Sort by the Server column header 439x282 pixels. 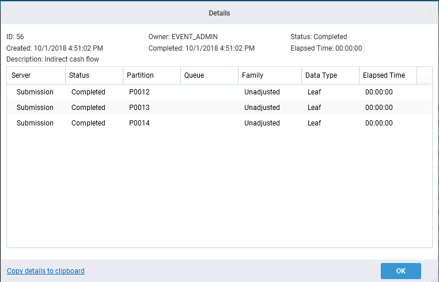click(x=36, y=75)
